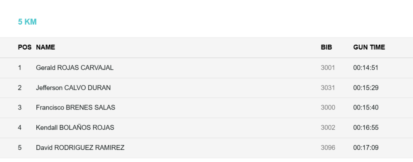The height and width of the screenshot is (162, 413).
Task: Click bib number 3002
Action: tap(328, 127)
